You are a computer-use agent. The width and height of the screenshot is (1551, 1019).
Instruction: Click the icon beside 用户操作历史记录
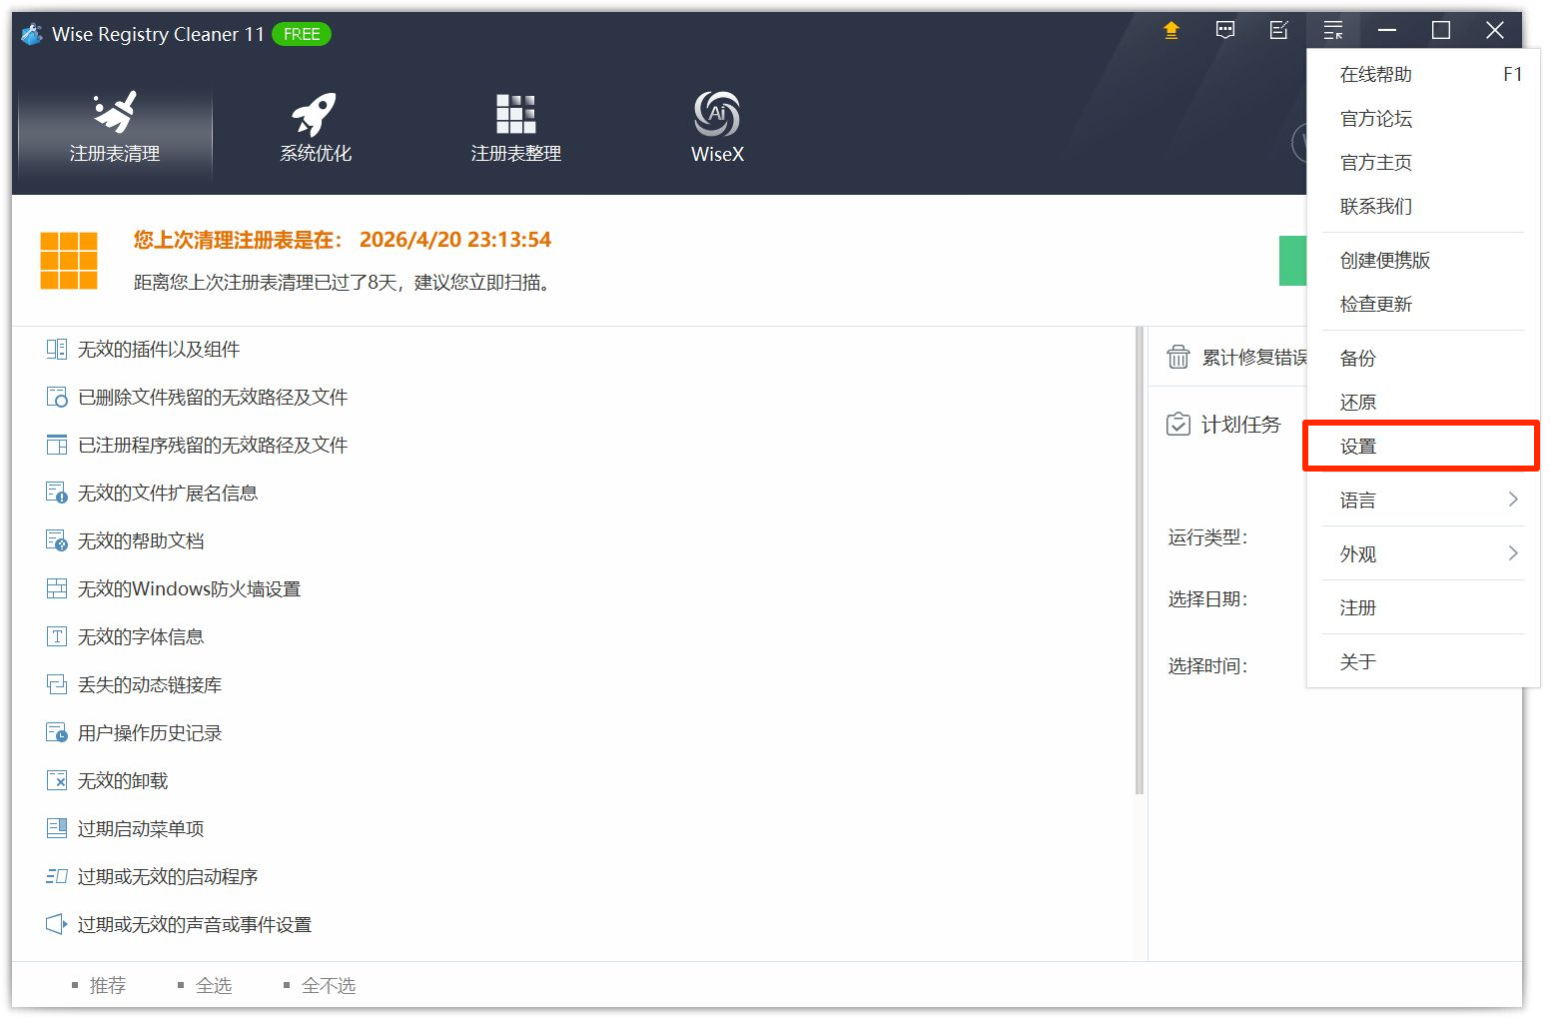[57, 733]
